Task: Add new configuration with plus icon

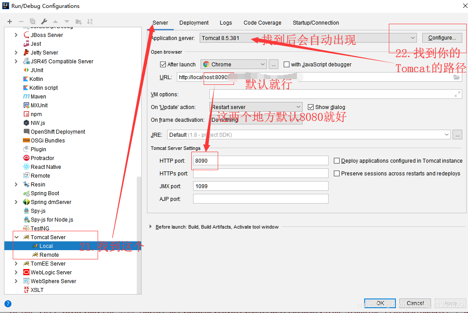Action: tap(10, 22)
